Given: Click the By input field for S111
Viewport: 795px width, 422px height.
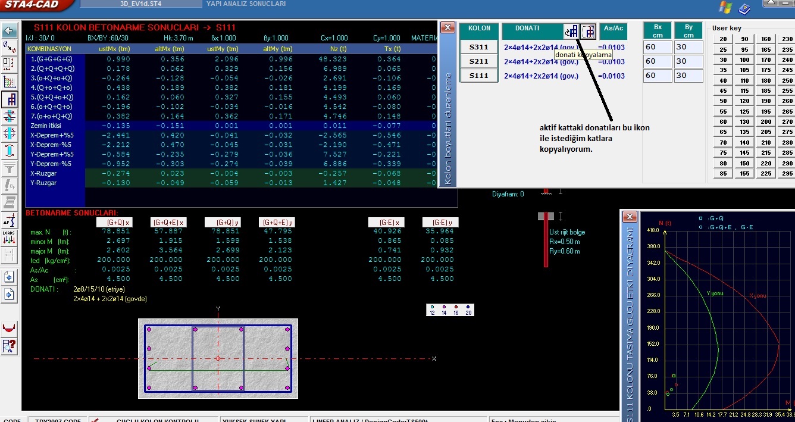Looking at the screenshot, I should point(688,76).
